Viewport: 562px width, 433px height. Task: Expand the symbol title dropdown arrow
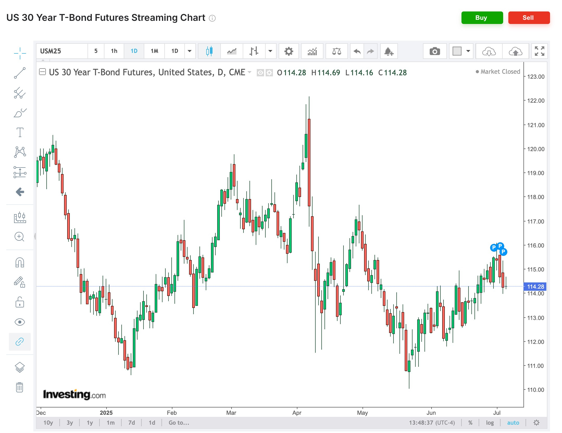pyautogui.click(x=249, y=72)
